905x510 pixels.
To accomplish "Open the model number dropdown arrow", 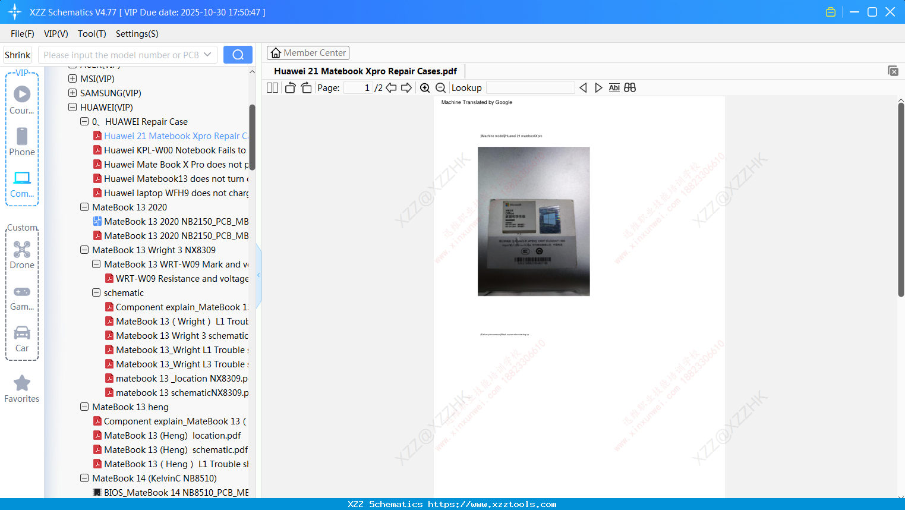I will [x=207, y=55].
